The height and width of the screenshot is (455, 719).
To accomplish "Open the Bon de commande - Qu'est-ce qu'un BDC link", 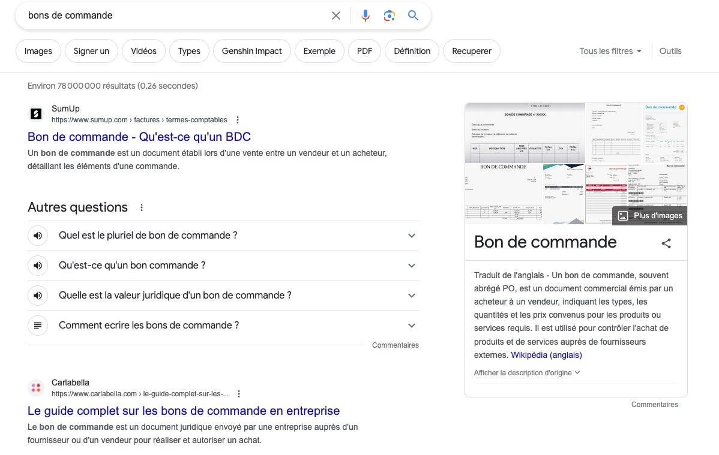I will coord(139,137).
